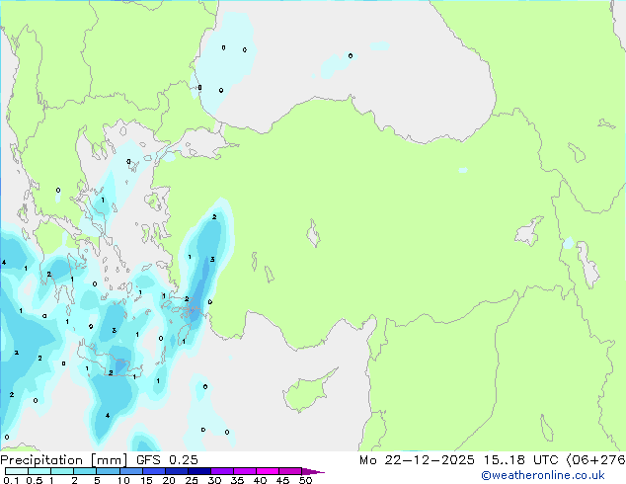Click the 0.5–1 mm legend color swatch
The image size is (626, 484).
(39, 471)
